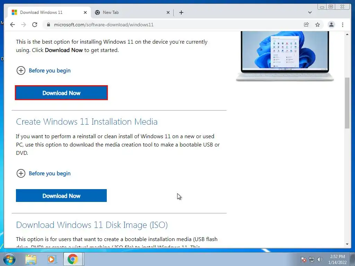Open Windows Explorer from the taskbar
The height and width of the screenshot is (266, 355).
[x=31, y=259]
